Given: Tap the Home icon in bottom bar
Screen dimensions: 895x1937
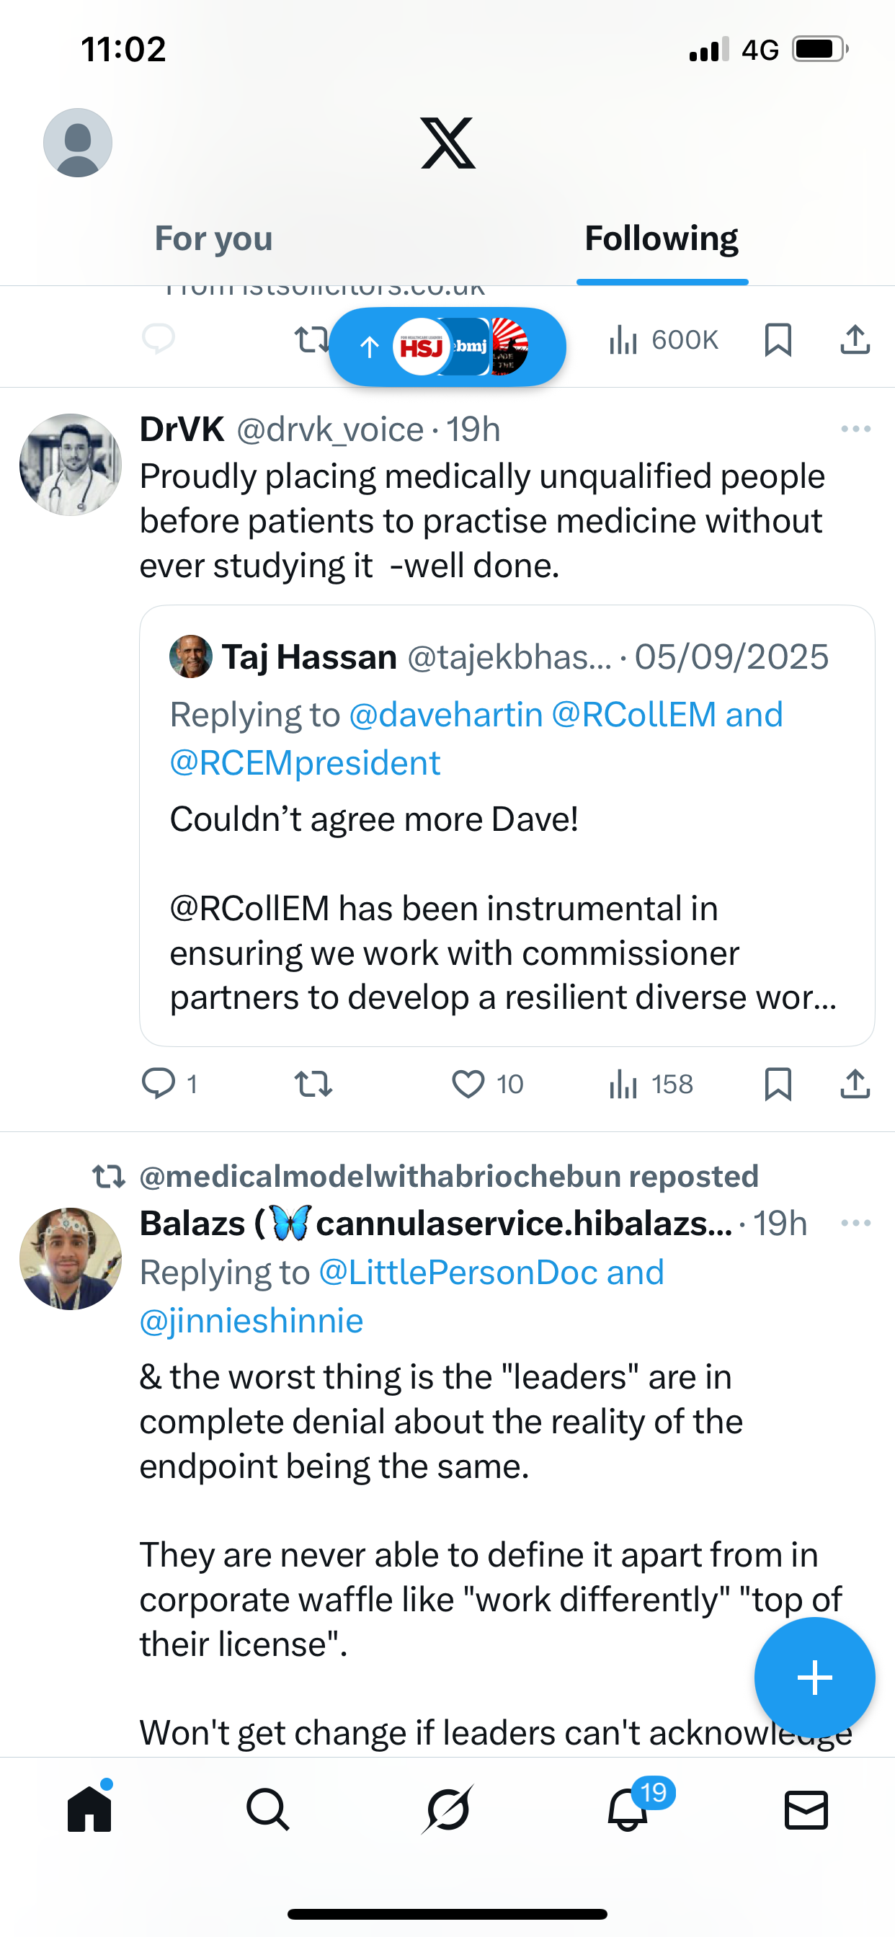Looking at the screenshot, I should (89, 1809).
